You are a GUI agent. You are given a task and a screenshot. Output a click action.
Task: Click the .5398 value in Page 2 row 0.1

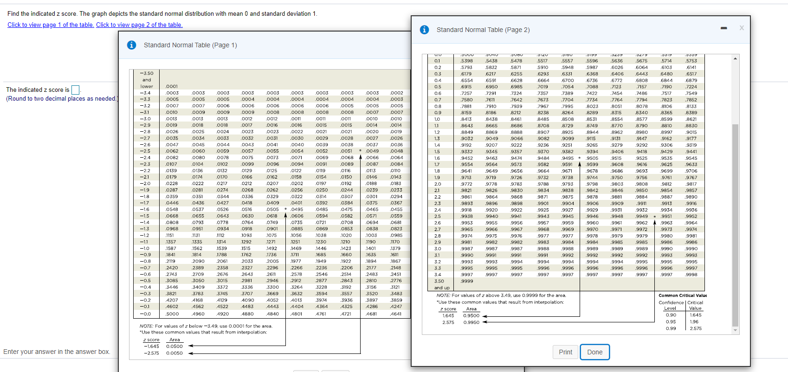(466, 61)
